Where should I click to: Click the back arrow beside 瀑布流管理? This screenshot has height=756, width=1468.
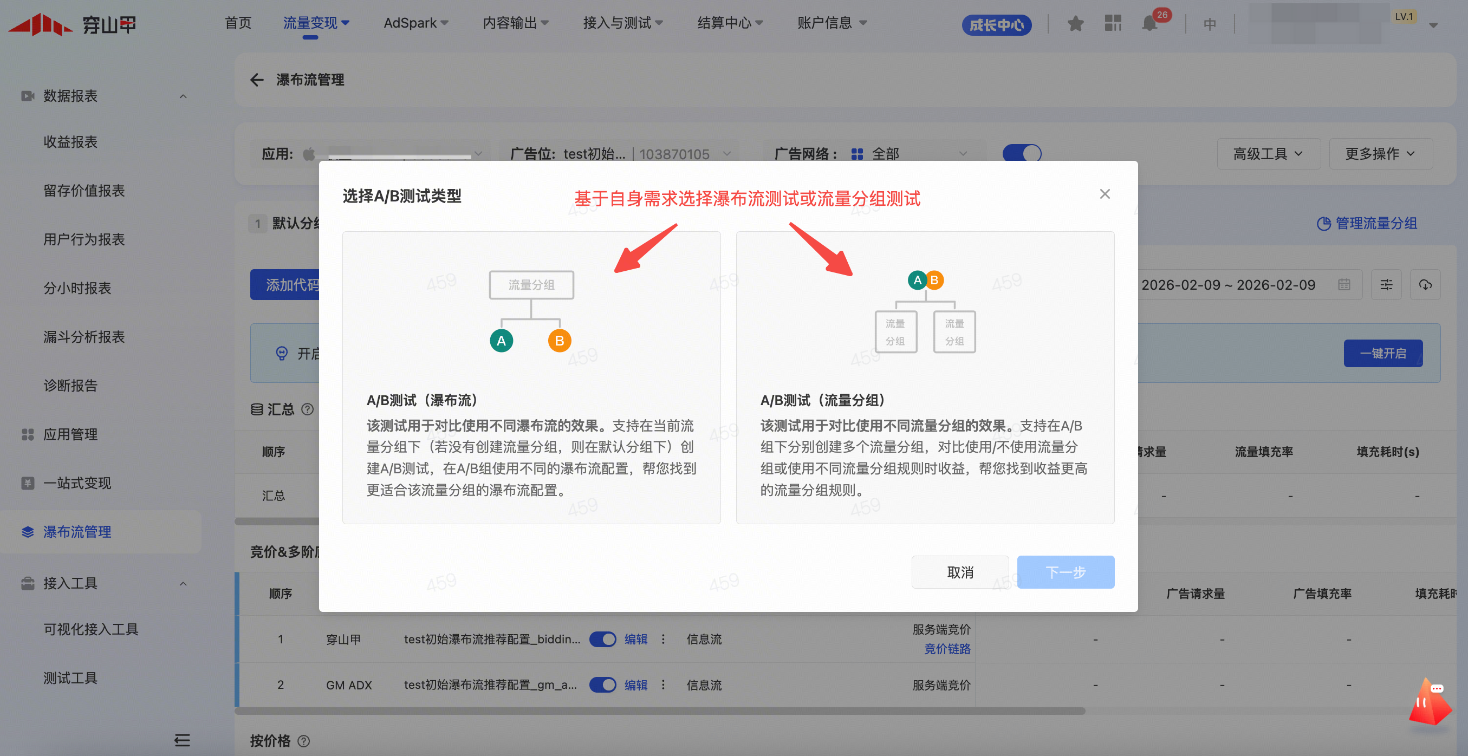click(x=257, y=80)
